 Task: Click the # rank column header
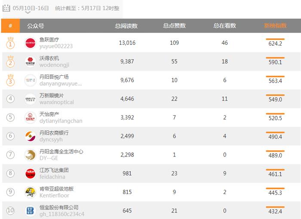click(10, 25)
